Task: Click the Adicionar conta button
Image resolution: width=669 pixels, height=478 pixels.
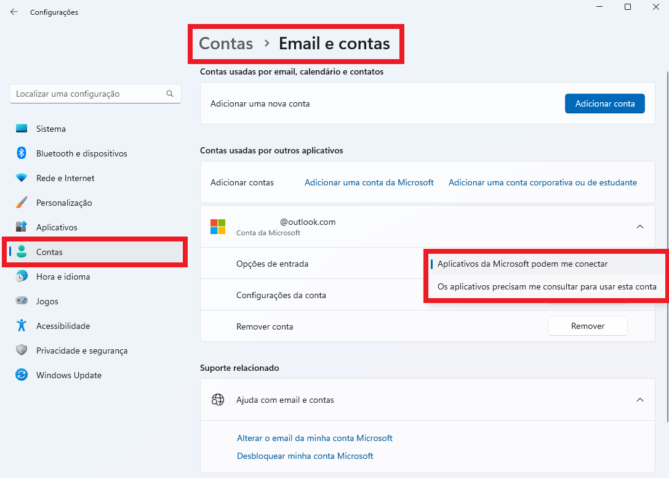Action: coord(604,103)
